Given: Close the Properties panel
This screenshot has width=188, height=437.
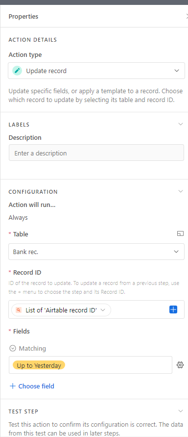Looking at the screenshot, I should 187,17.
